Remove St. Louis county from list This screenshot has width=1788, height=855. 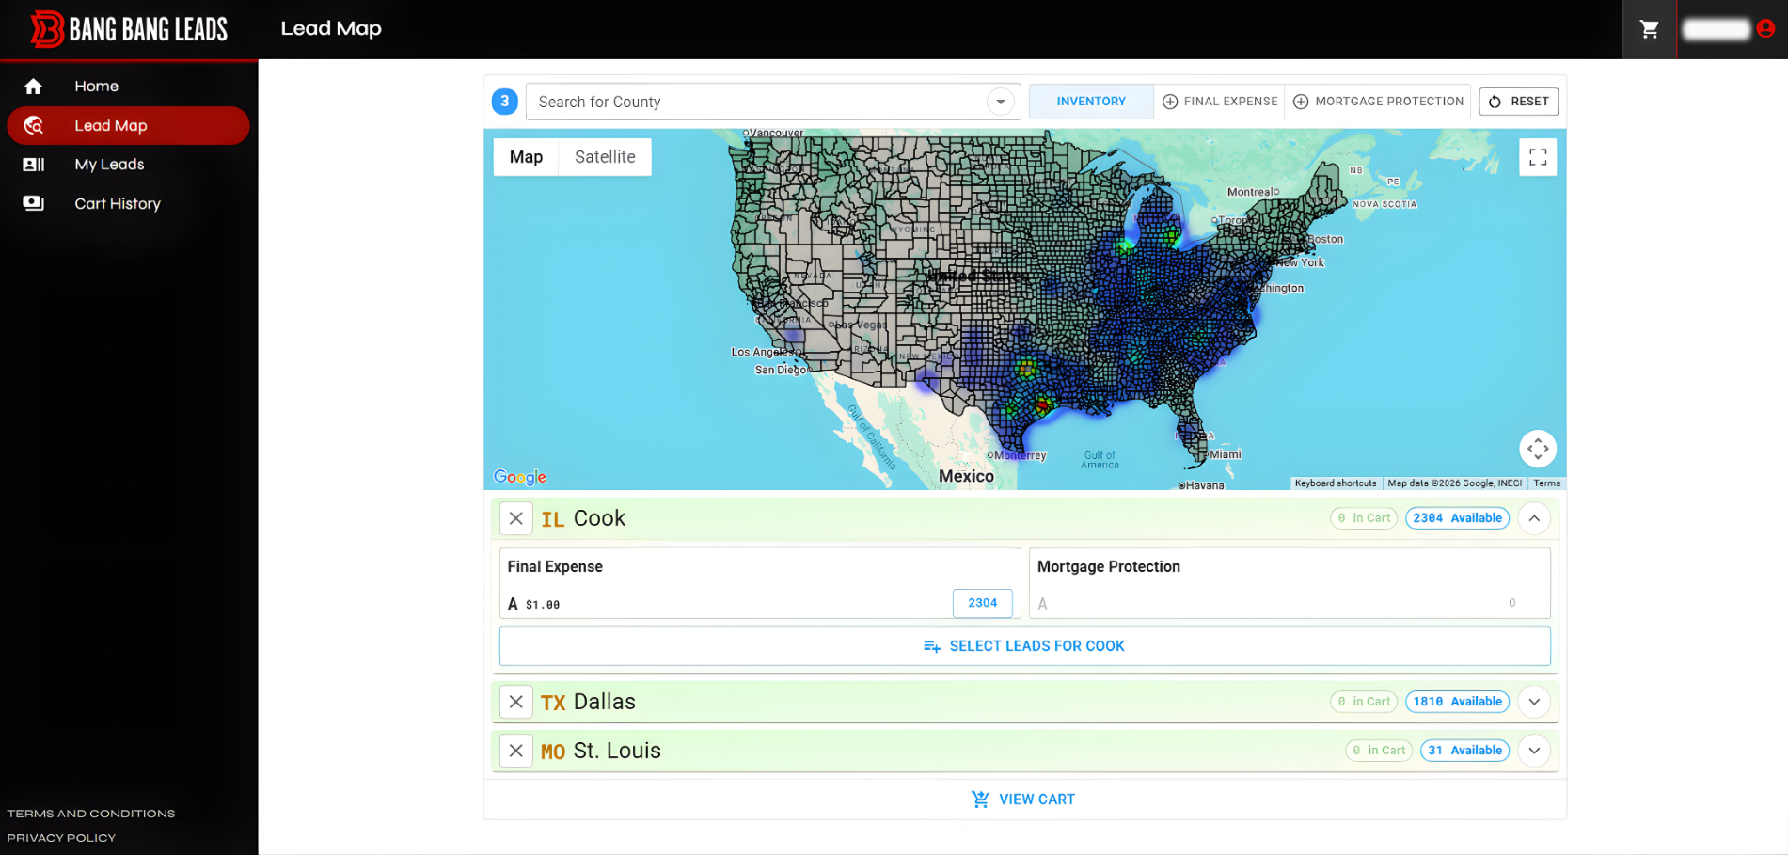click(x=515, y=751)
